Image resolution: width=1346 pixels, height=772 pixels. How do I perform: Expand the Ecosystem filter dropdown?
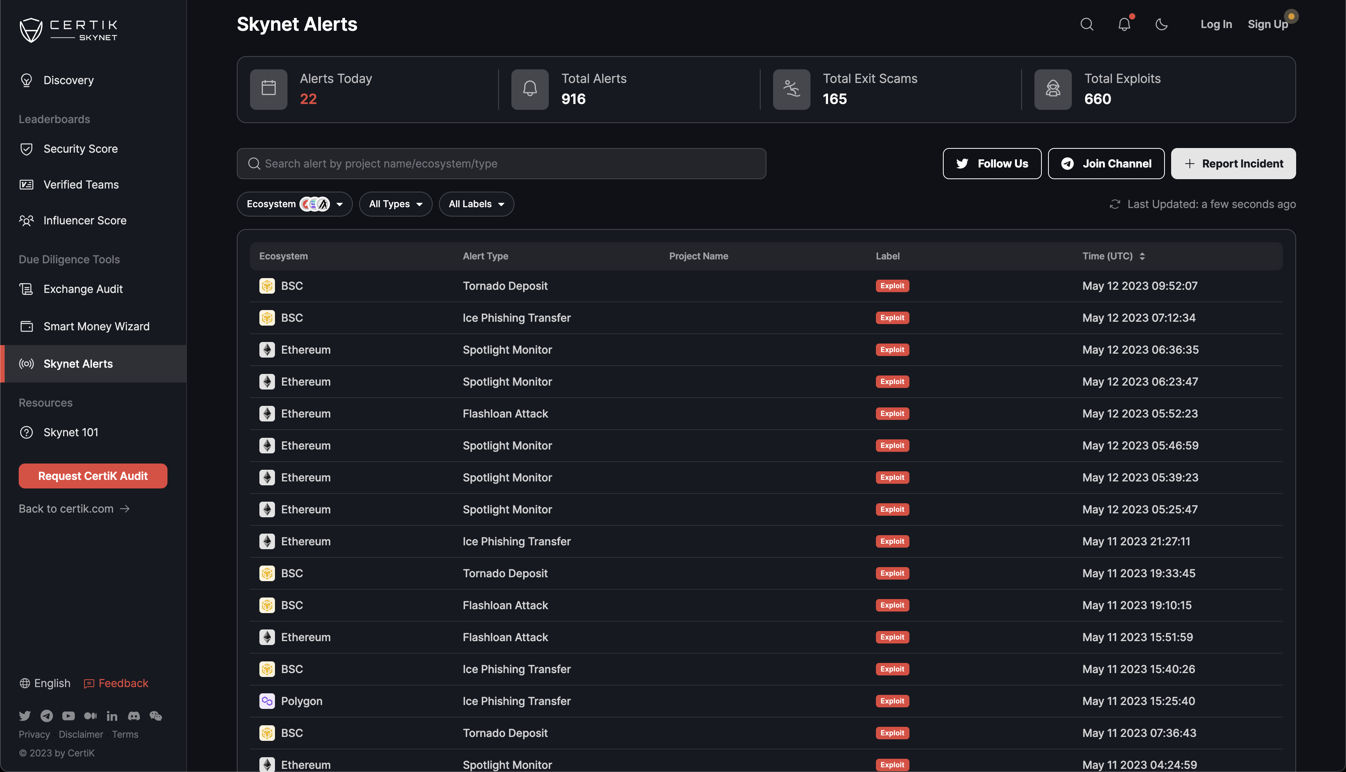click(x=294, y=204)
